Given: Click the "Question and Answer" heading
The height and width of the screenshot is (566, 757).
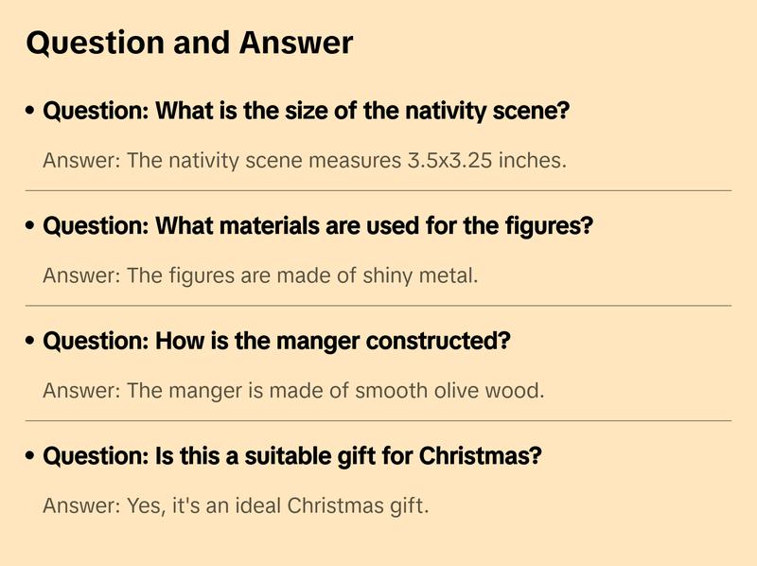Looking at the screenshot, I should tap(189, 43).
